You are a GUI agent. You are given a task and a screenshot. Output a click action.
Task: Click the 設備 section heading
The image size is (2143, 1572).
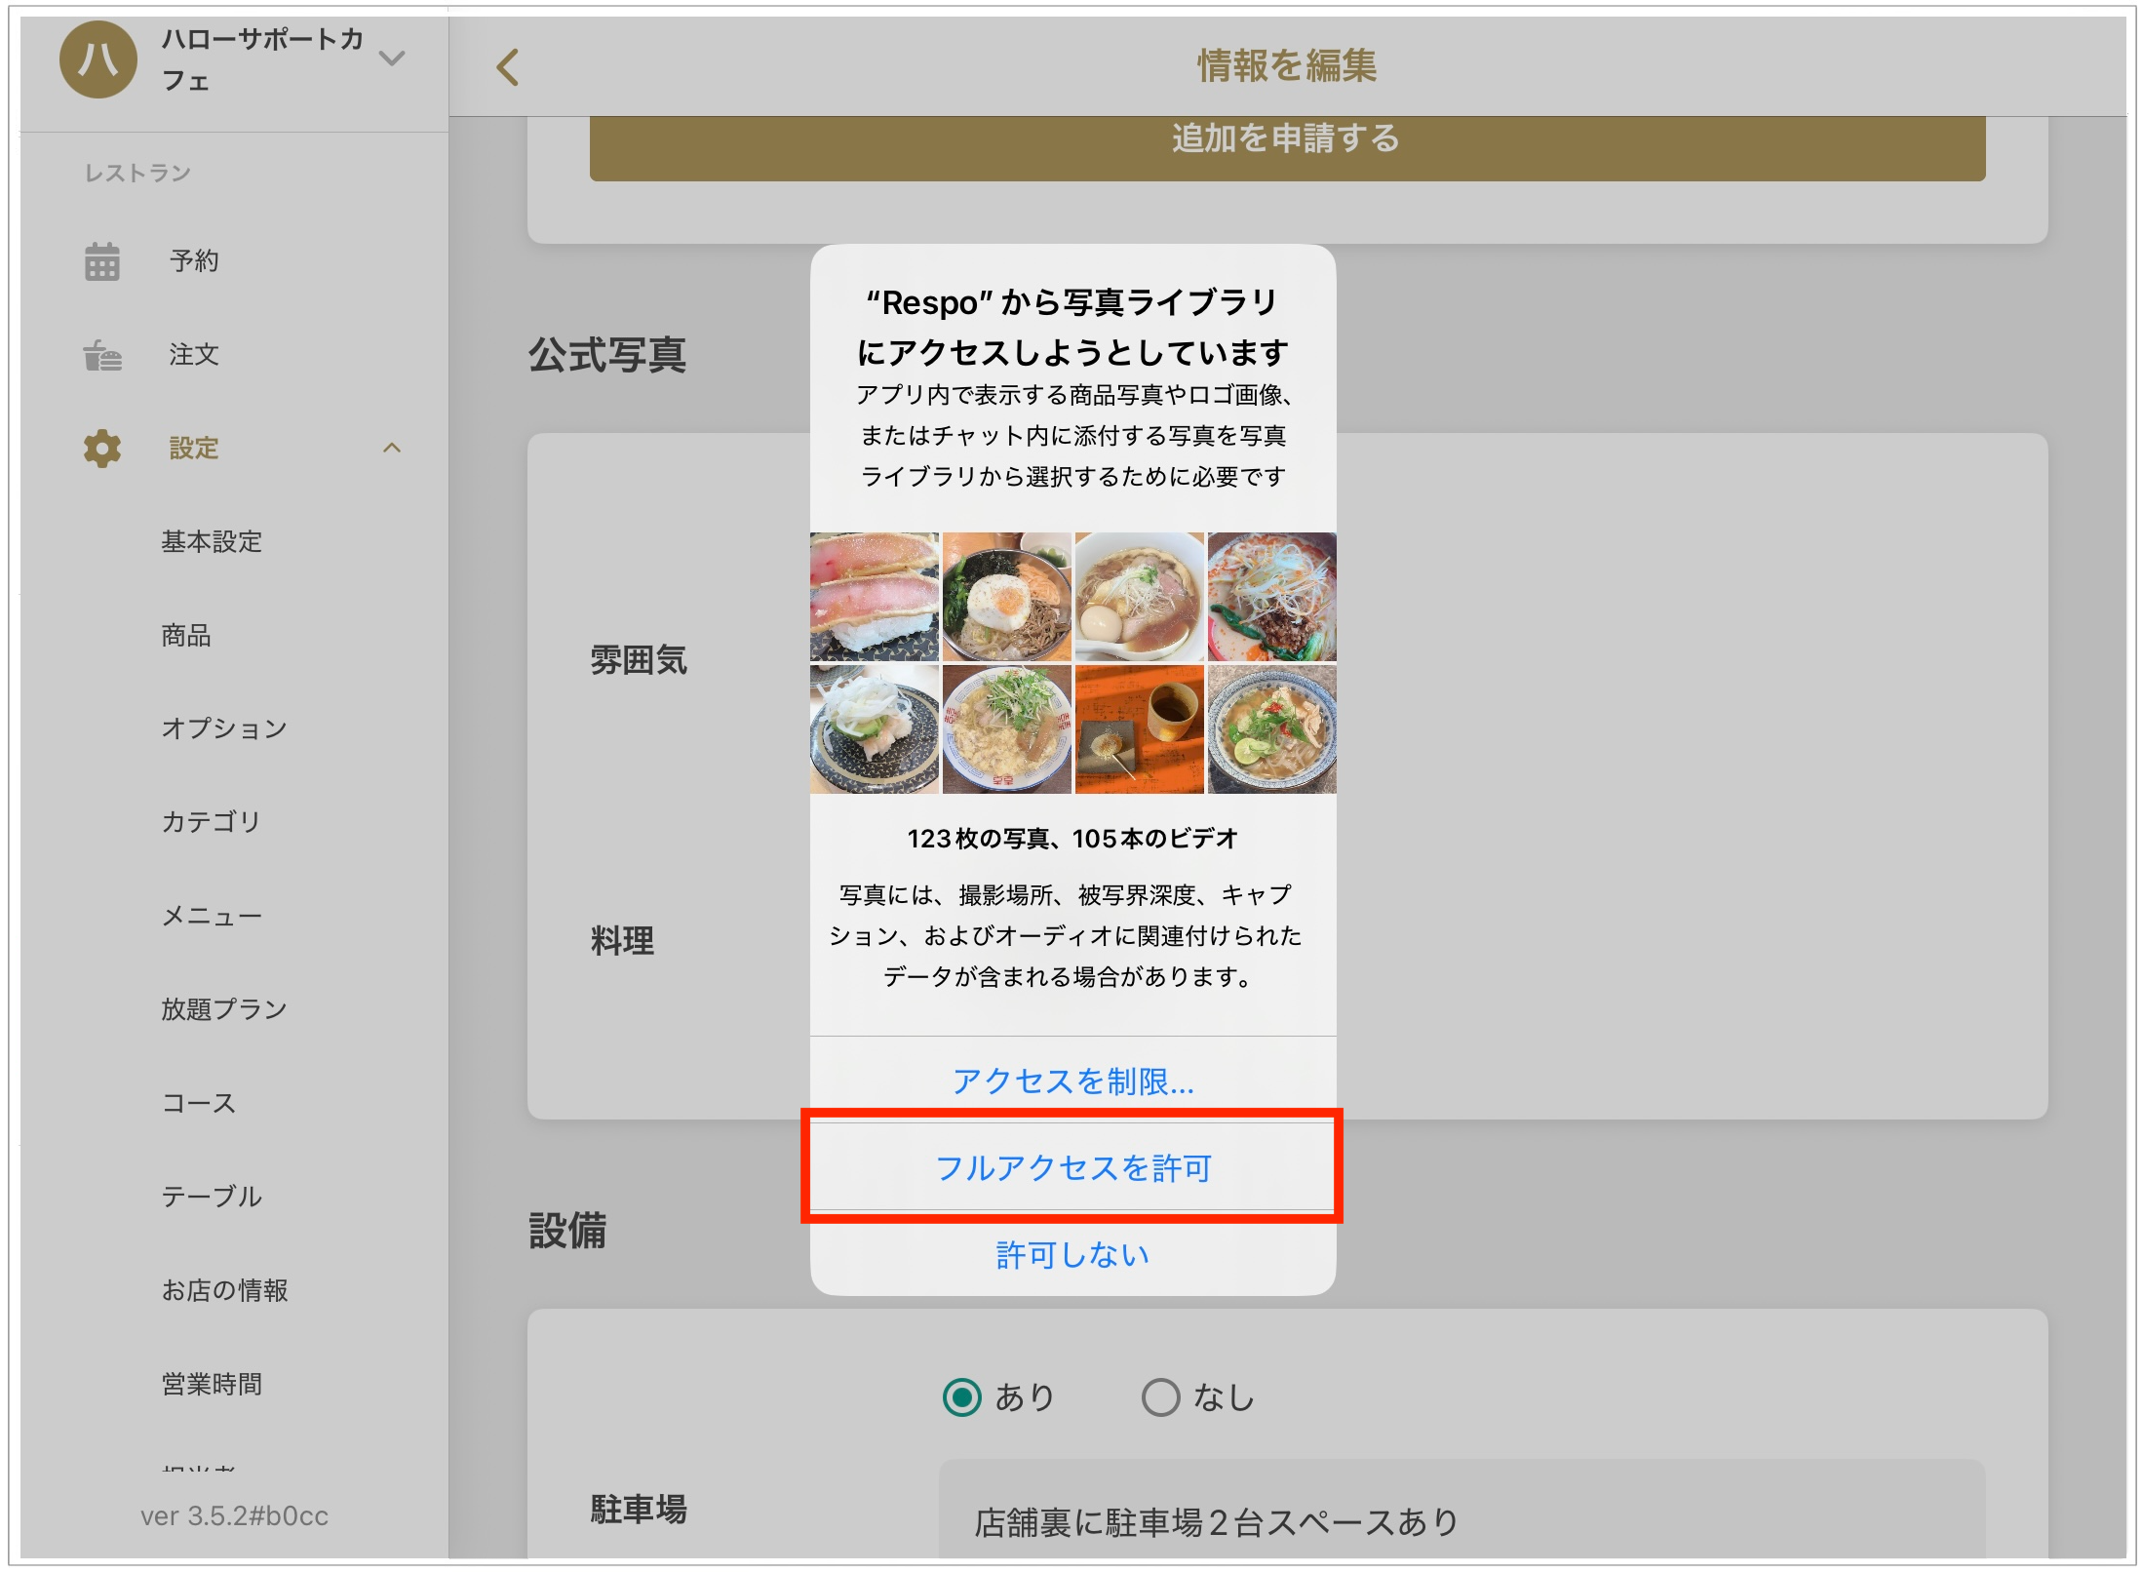tap(567, 1231)
